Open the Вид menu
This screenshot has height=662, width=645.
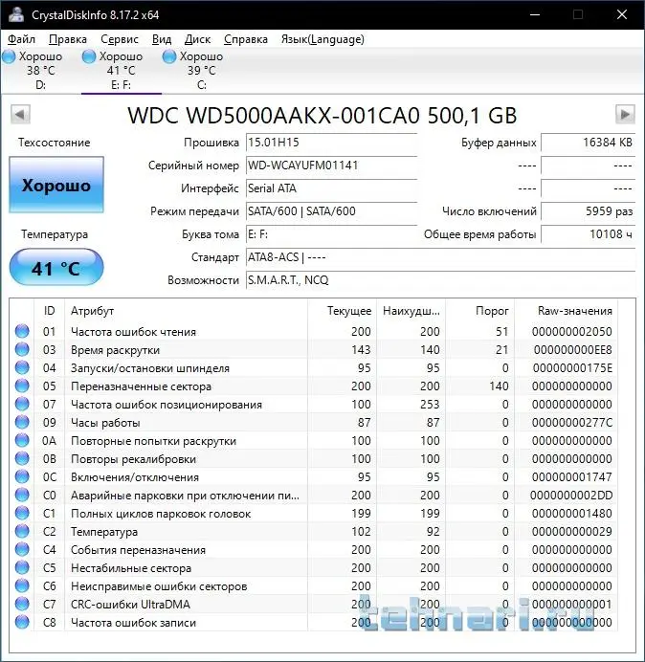[x=162, y=39]
